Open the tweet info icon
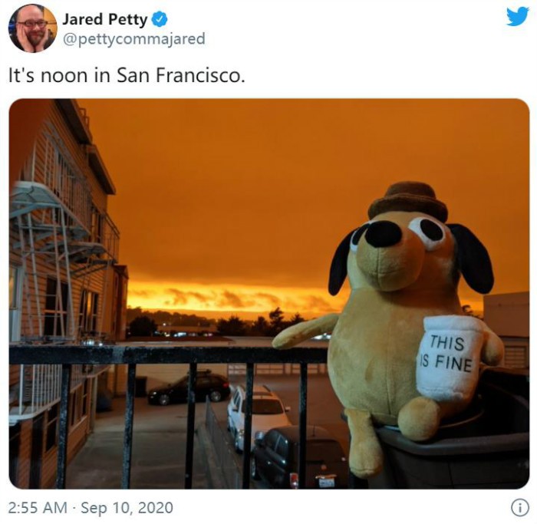The image size is (537, 524). (520, 508)
